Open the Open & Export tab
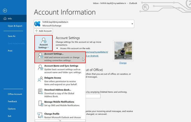This screenshot has width=191, height=122. tap(15, 26)
